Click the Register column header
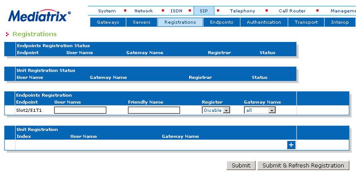This screenshot has height=173, width=356. [212, 102]
